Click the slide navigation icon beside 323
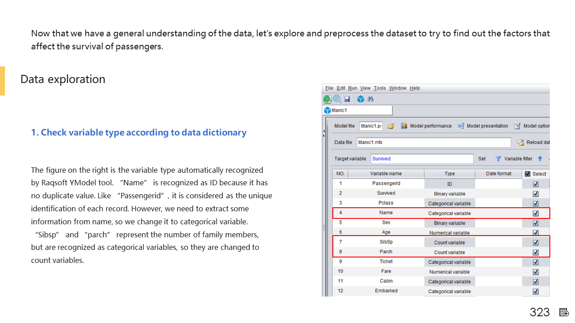This screenshot has width=575, height=323. click(564, 312)
